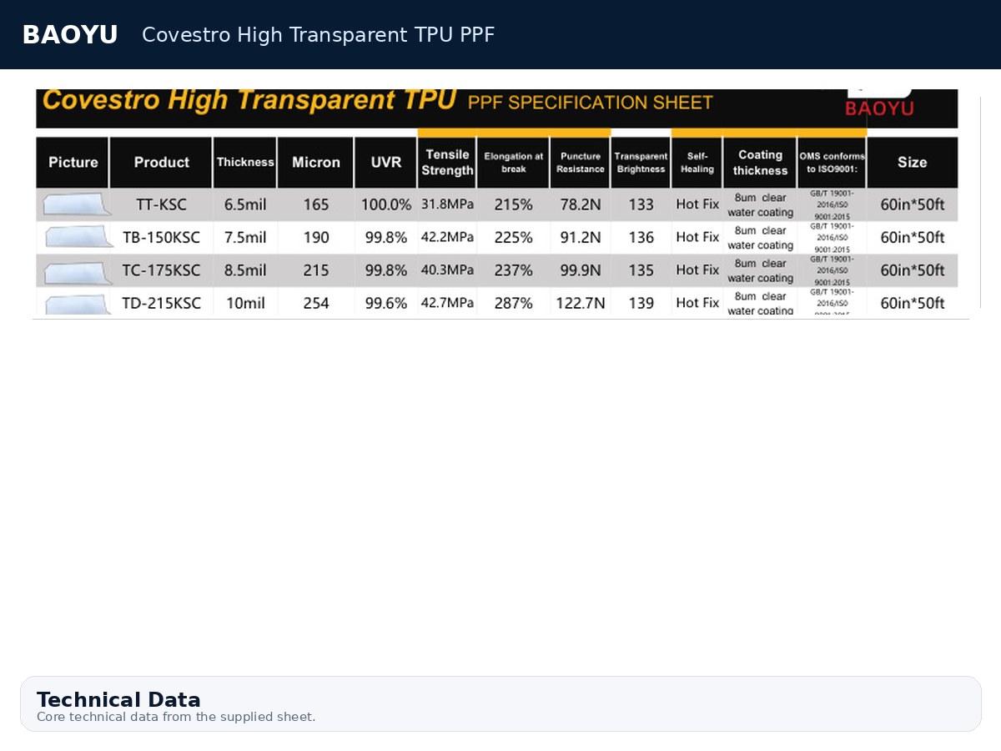Click the 287% elongation value
This screenshot has width=1001, height=751.
pyautogui.click(x=513, y=303)
